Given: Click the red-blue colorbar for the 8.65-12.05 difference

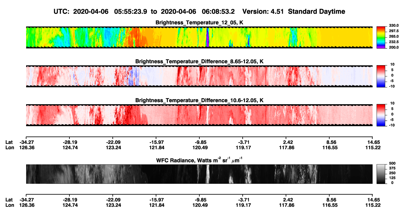Looking at the screenshot, I should pyautogui.click(x=381, y=76).
